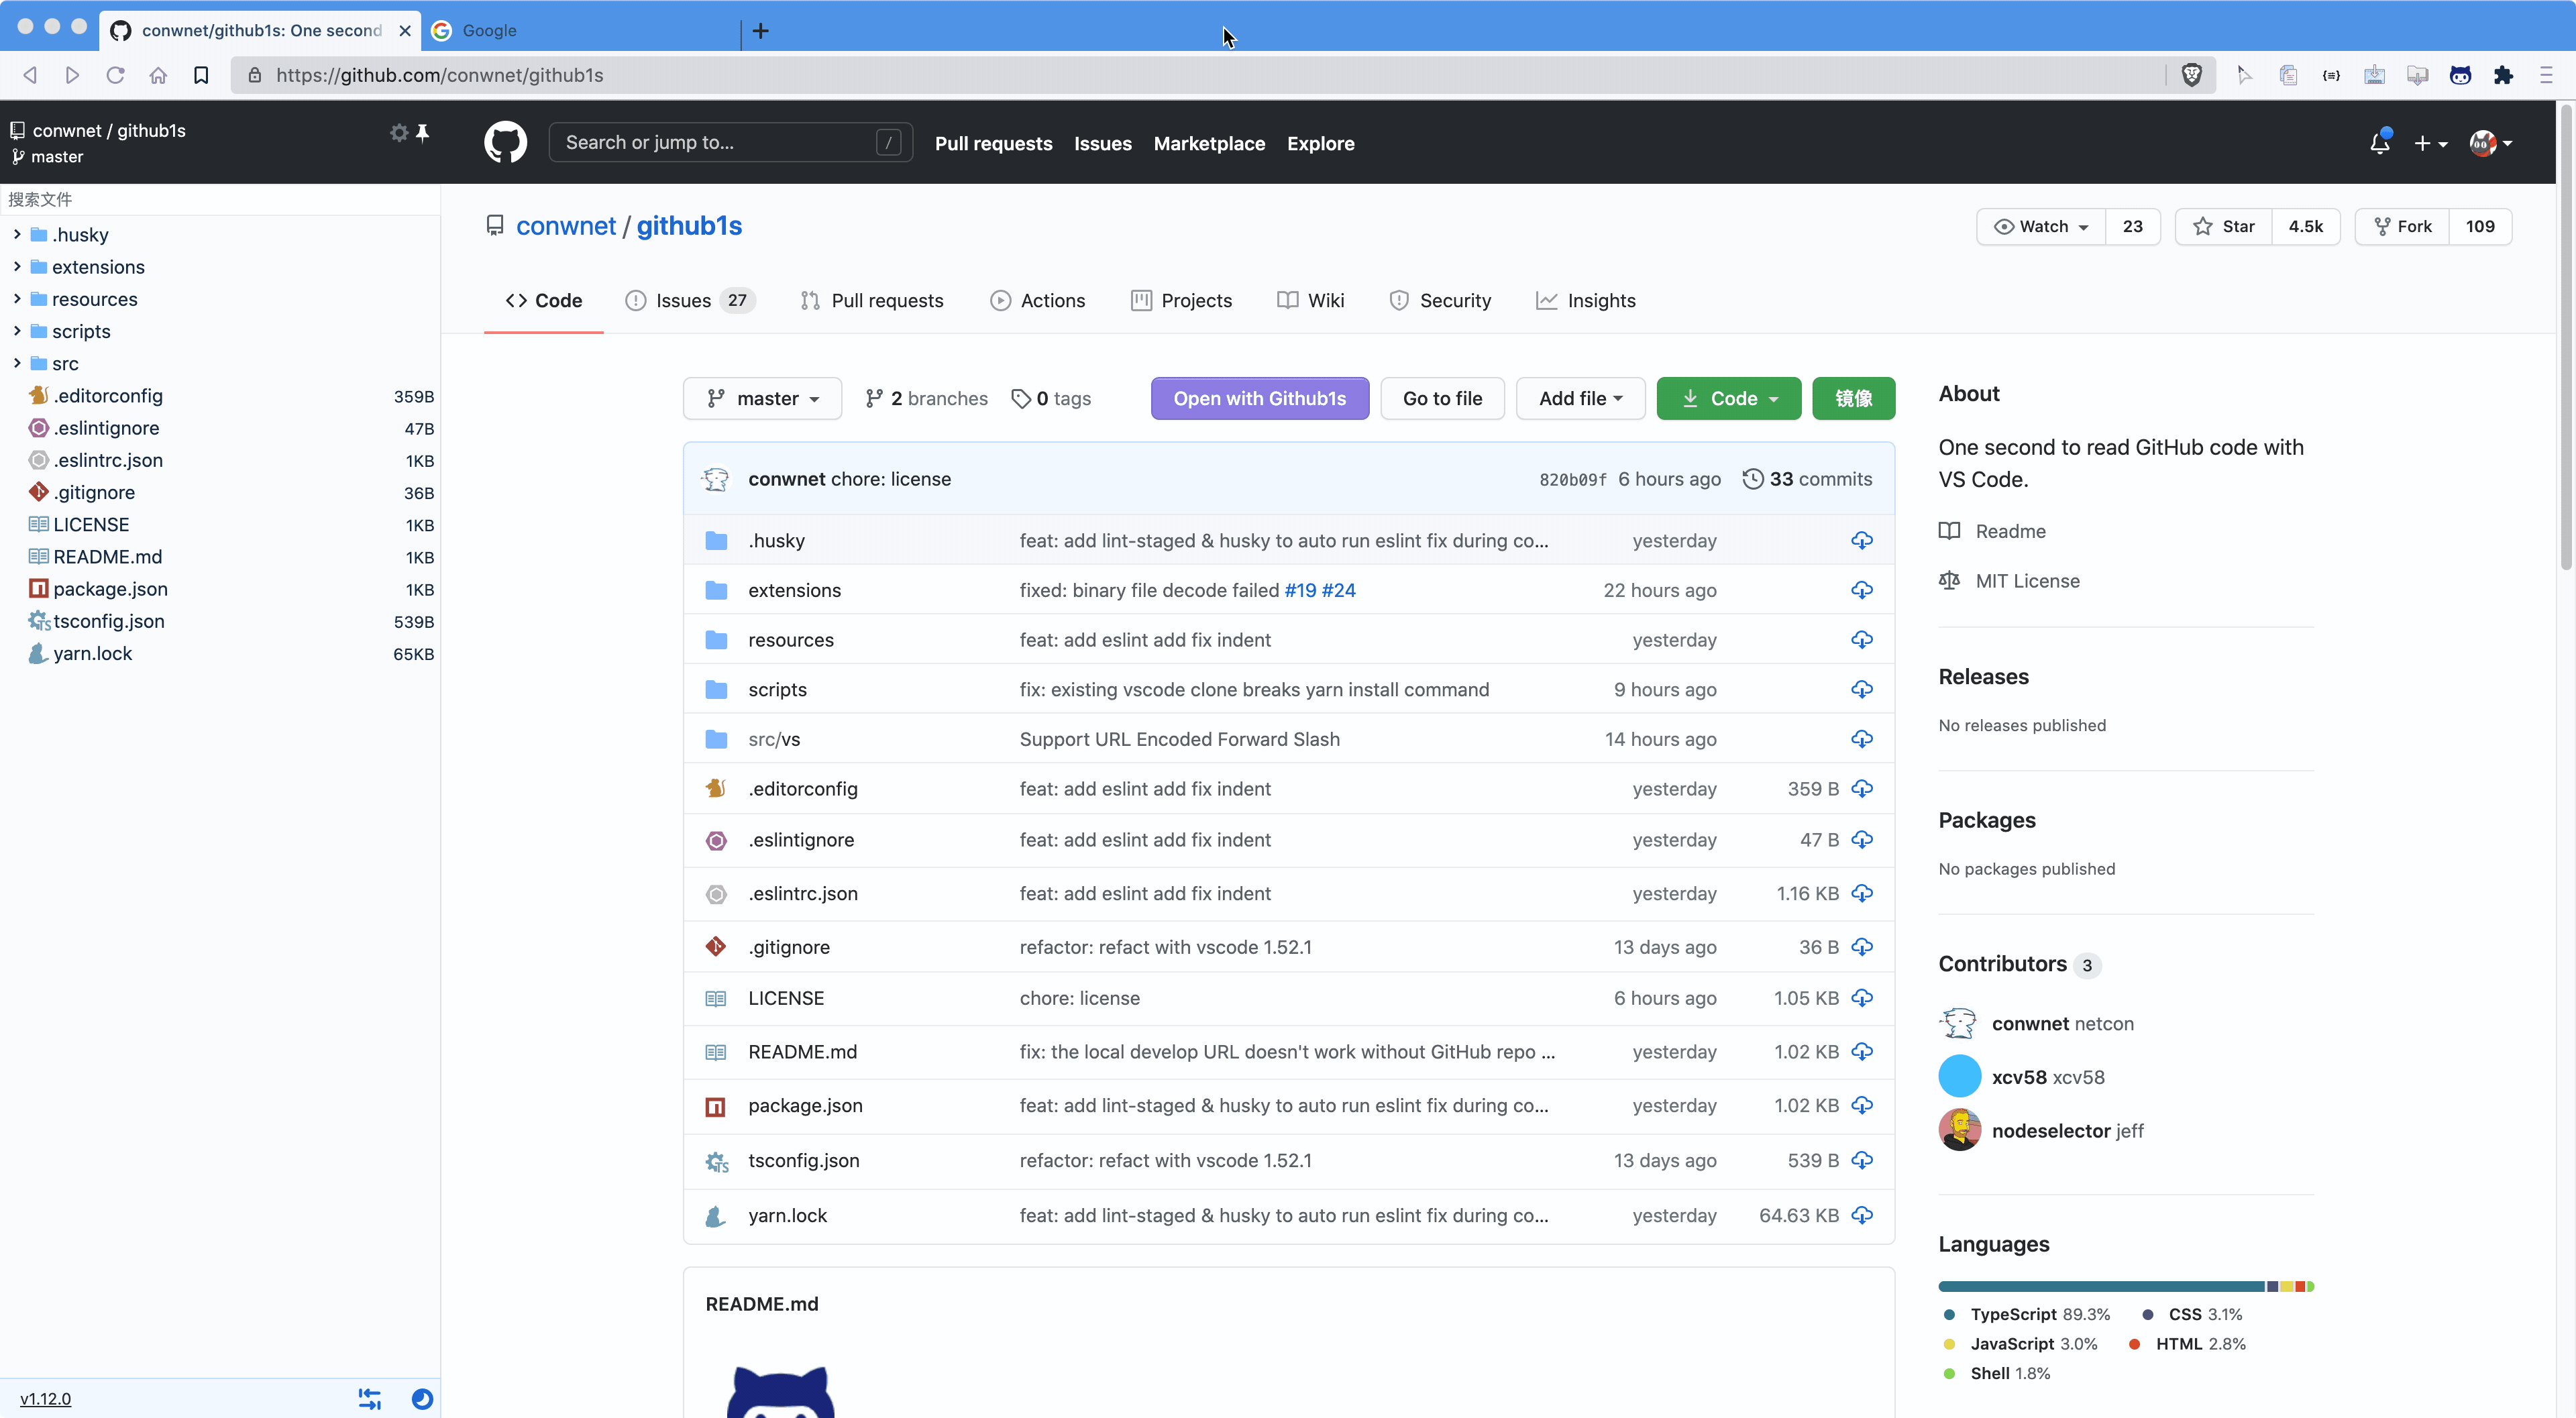
Task: Click the GitHub Octocat home logo
Action: point(505,143)
